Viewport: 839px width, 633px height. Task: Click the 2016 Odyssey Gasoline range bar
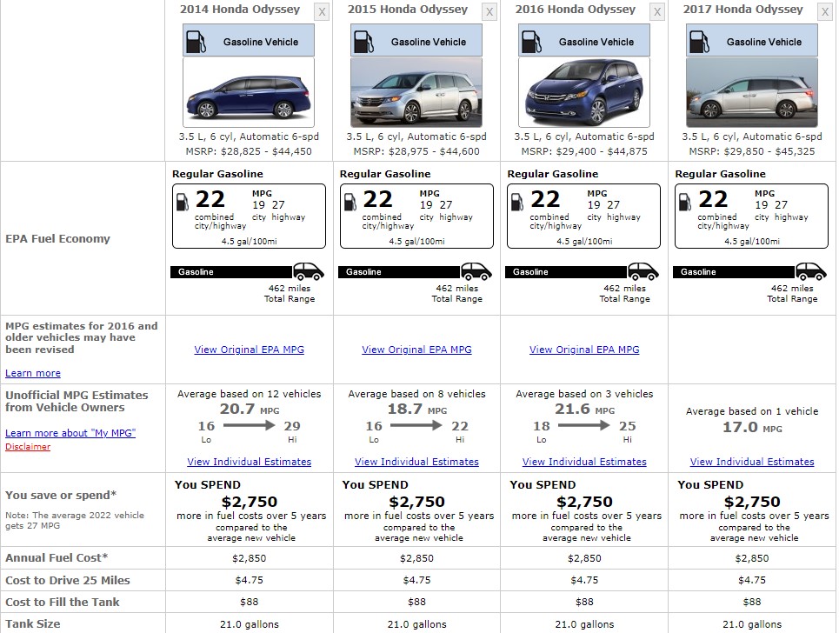click(566, 272)
